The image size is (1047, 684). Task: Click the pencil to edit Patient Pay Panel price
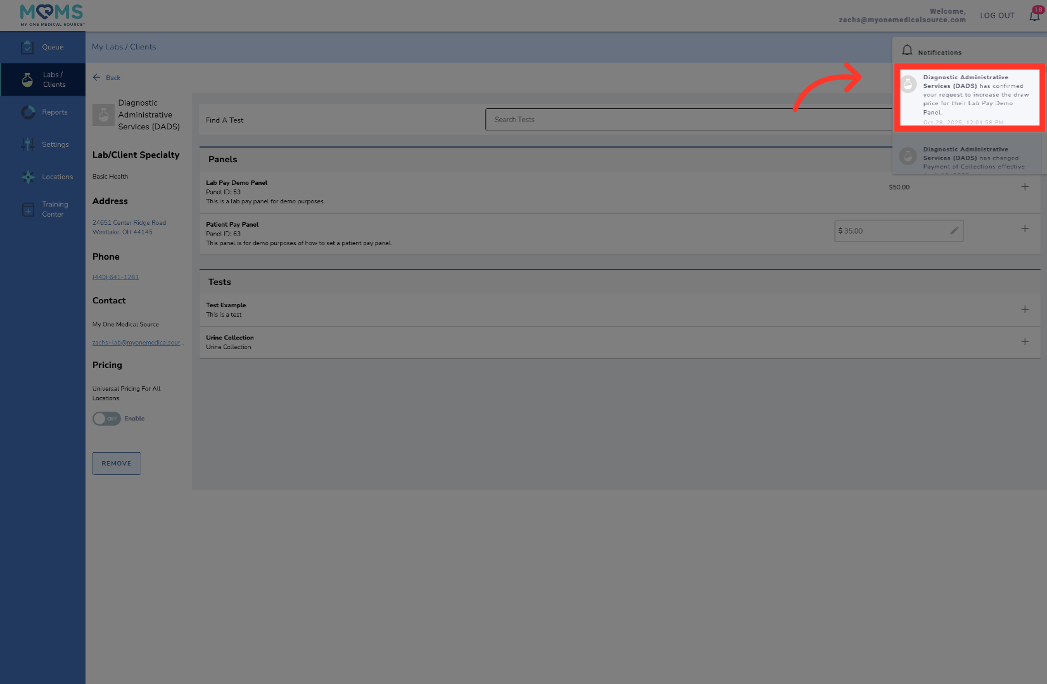955,231
